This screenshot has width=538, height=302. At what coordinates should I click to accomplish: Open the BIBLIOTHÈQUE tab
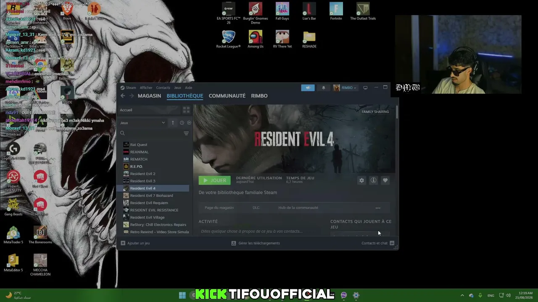click(185, 96)
